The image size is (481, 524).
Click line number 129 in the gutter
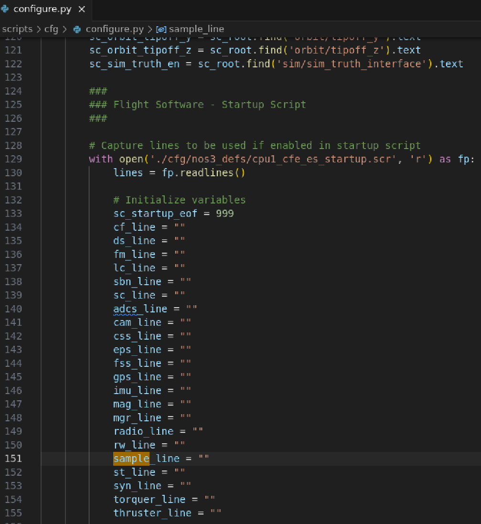pos(13,159)
